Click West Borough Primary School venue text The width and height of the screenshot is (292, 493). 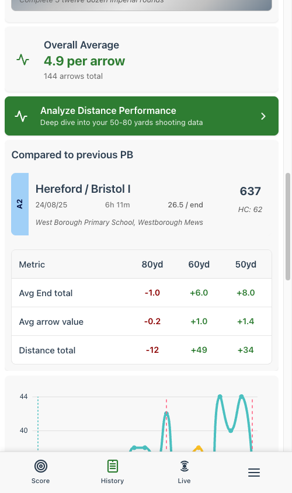click(x=119, y=223)
